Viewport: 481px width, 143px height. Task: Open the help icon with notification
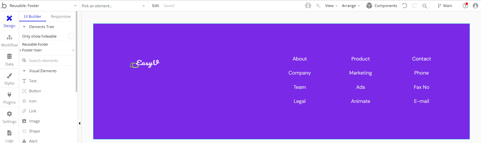tap(465, 6)
